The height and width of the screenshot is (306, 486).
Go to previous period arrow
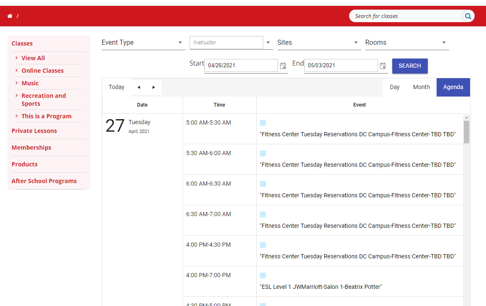139,87
